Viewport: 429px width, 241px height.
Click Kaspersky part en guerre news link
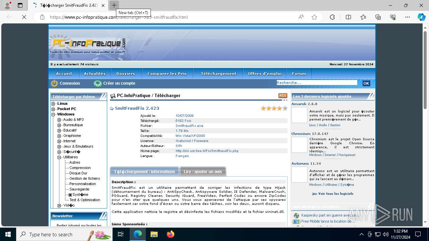click(x=330, y=216)
